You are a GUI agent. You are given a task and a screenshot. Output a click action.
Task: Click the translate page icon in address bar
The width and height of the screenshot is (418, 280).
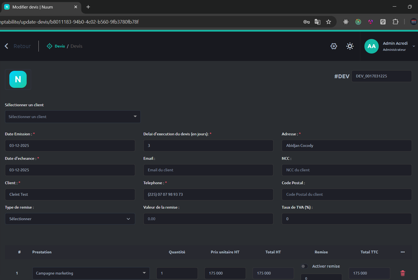(317, 22)
